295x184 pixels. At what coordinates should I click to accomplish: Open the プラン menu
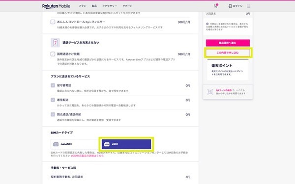pos(83,6)
